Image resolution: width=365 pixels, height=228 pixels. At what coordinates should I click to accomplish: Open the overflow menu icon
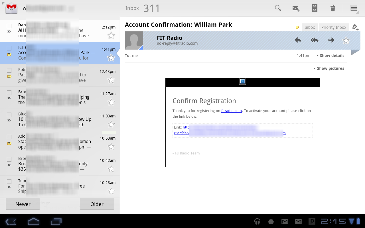[x=354, y=8]
